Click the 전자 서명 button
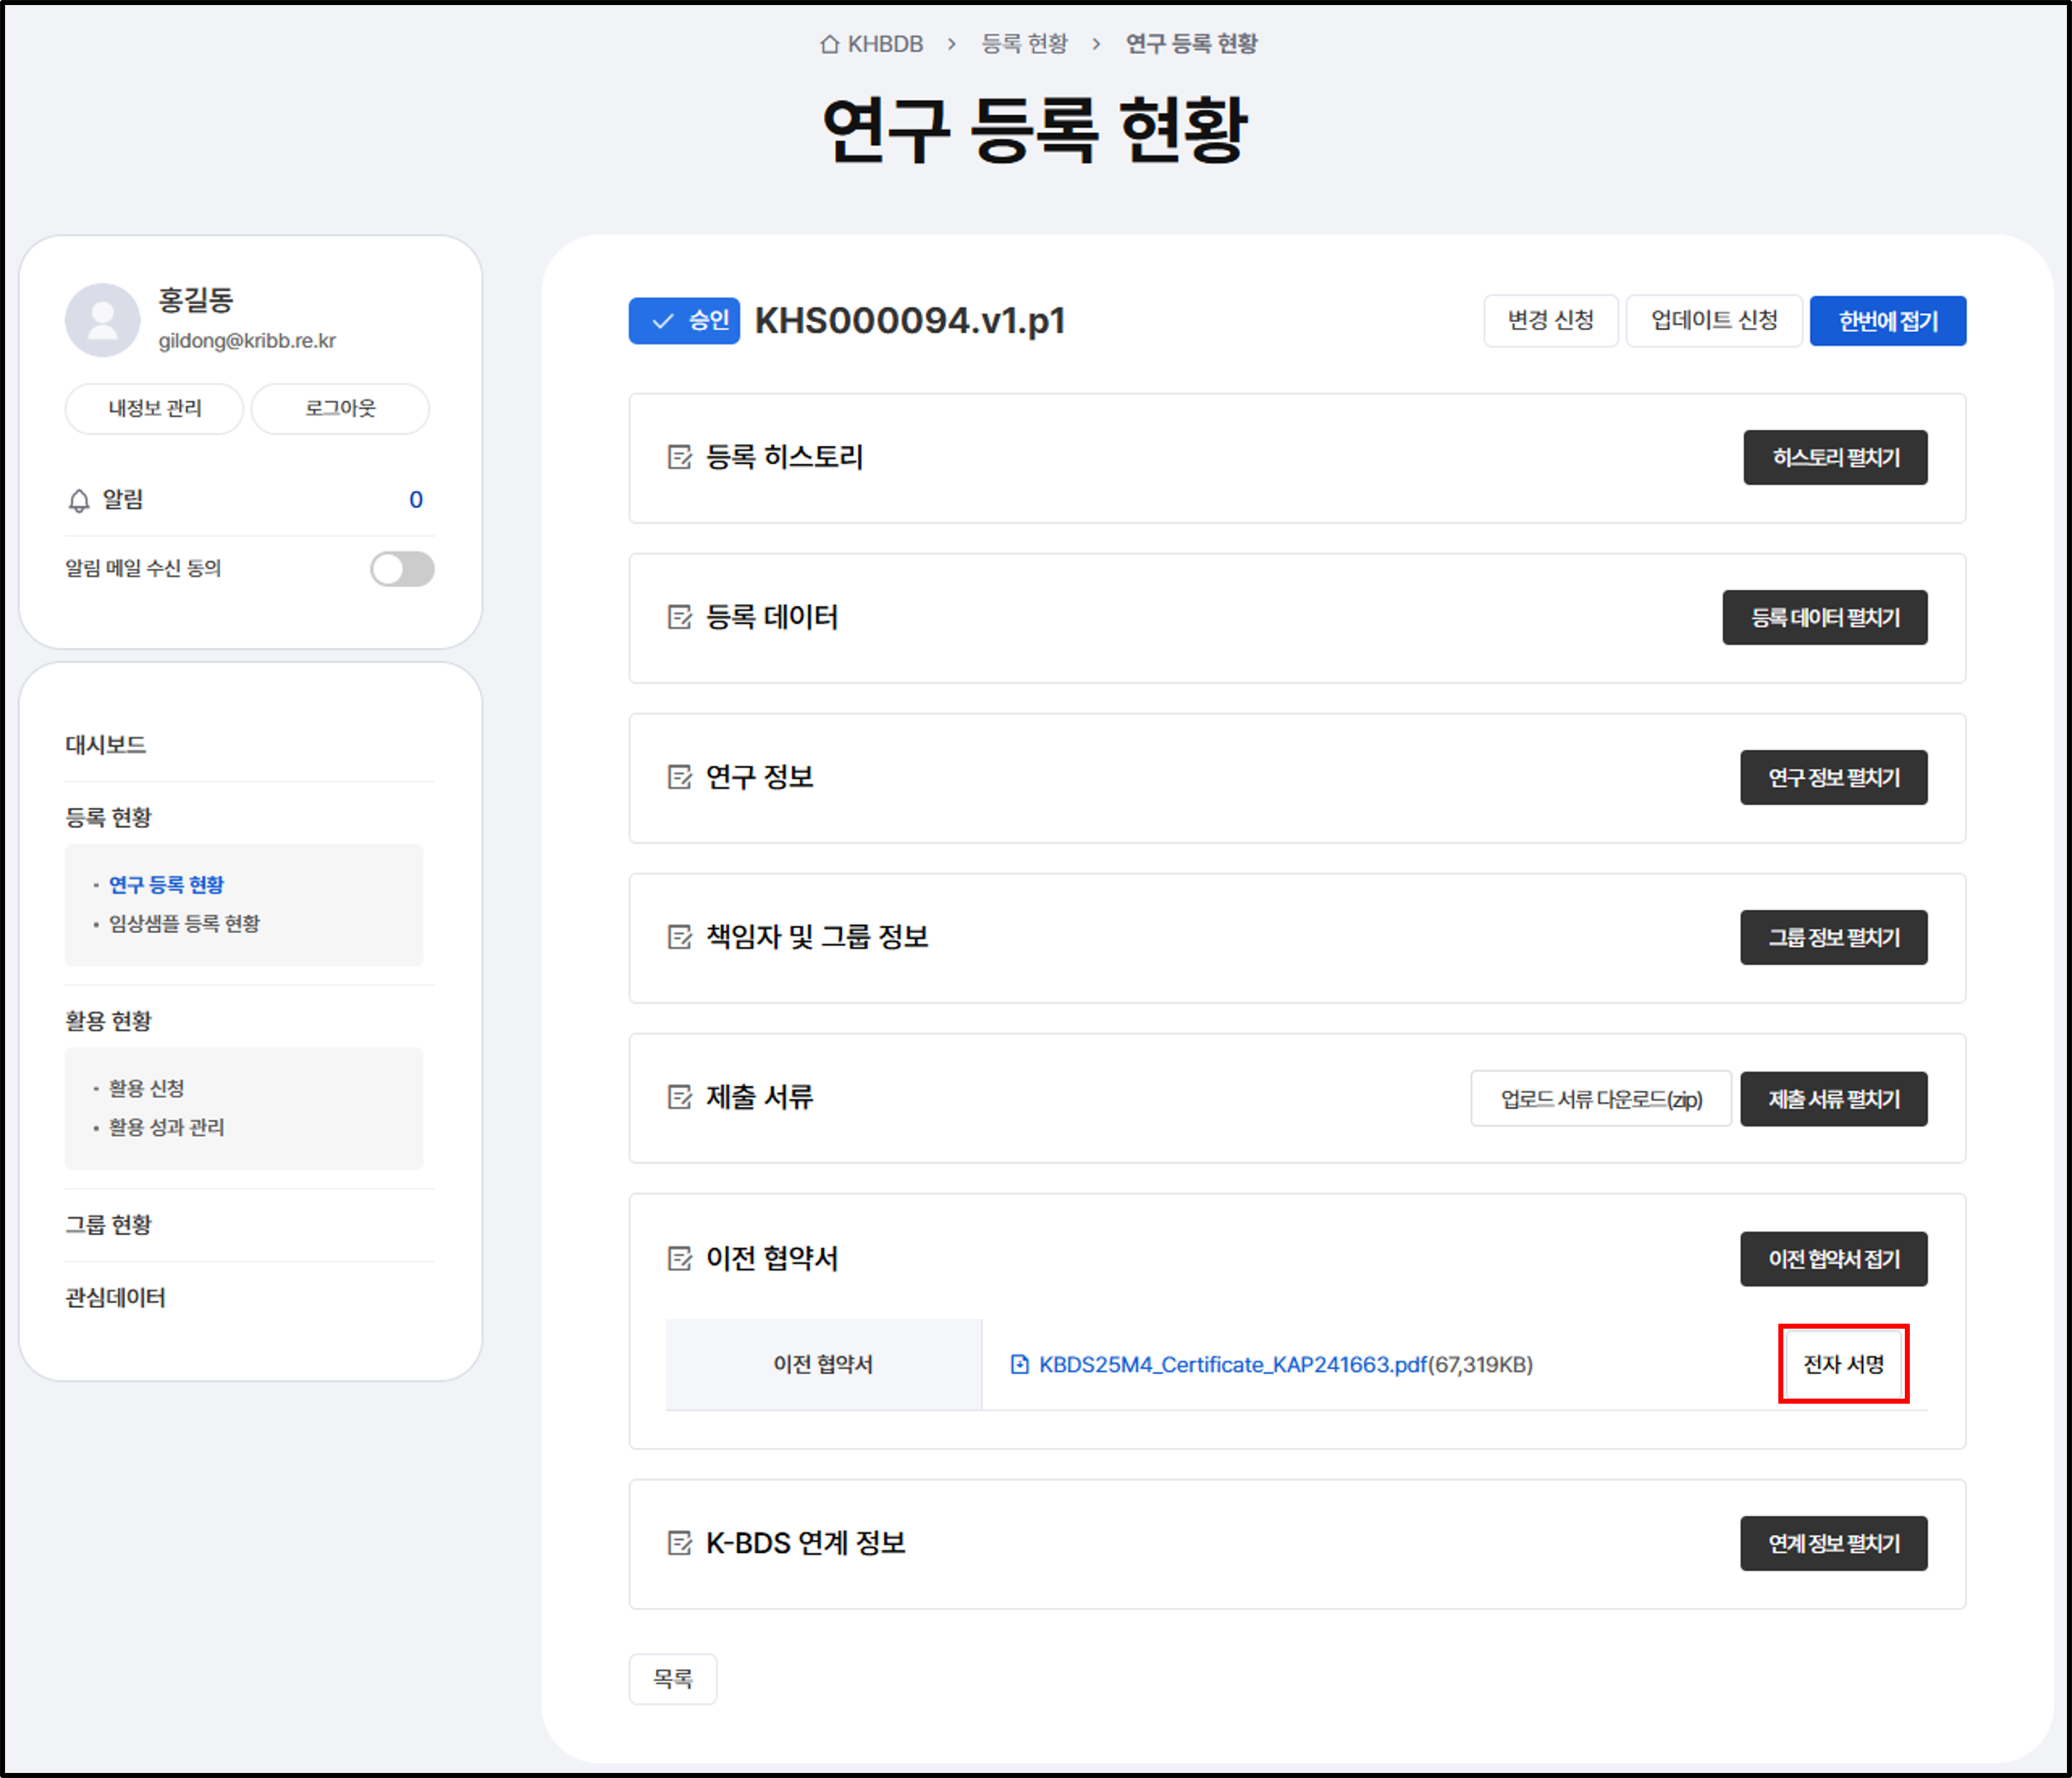 pyautogui.click(x=1843, y=1364)
